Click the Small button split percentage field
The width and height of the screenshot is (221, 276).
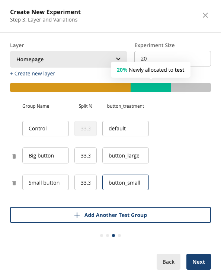click(x=86, y=182)
